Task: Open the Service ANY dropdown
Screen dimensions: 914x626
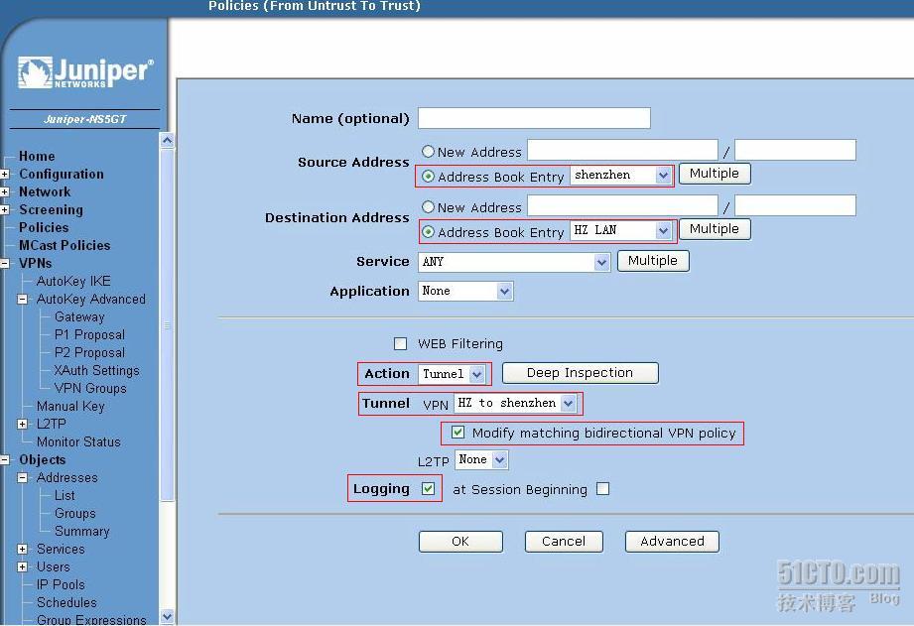Action: click(x=514, y=262)
